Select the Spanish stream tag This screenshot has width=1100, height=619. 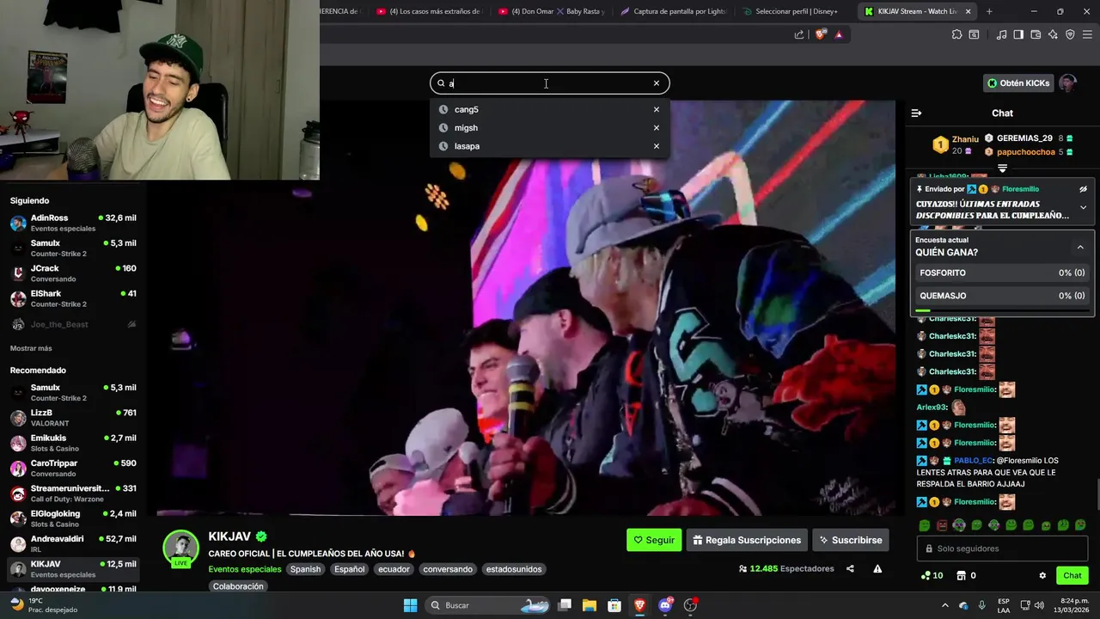[305, 569]
